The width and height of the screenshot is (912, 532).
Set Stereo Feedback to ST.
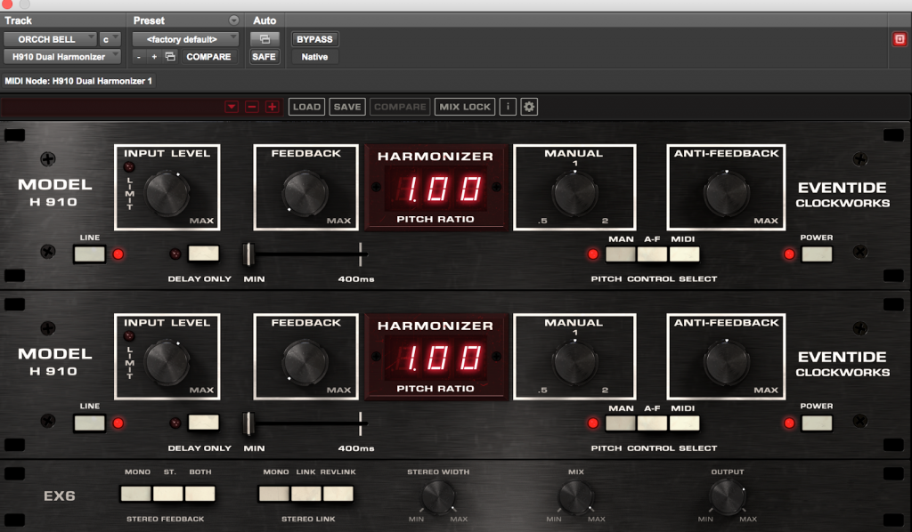pos(167,494)
